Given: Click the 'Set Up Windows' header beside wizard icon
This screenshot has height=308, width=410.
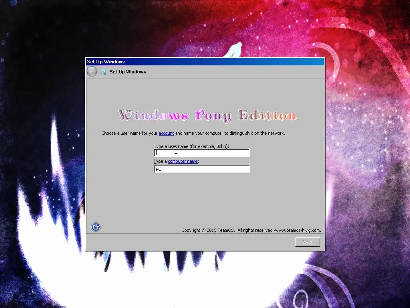Looking at the screenshot, I should tap(128, 72).
